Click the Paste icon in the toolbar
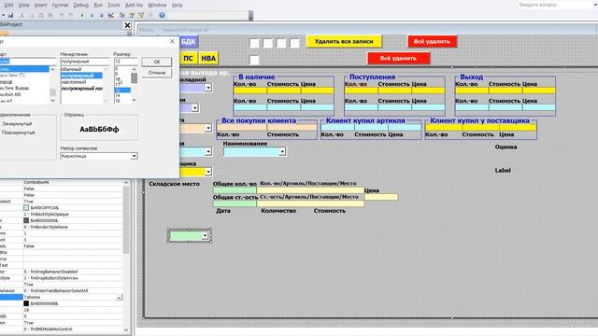This screenshot has width=598, height=336. (x=41, y=15)
